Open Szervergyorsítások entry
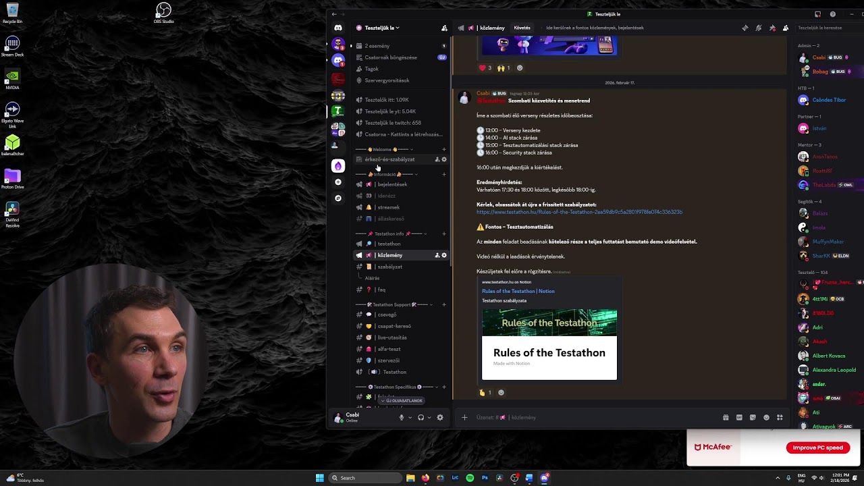 click(401, 80)
